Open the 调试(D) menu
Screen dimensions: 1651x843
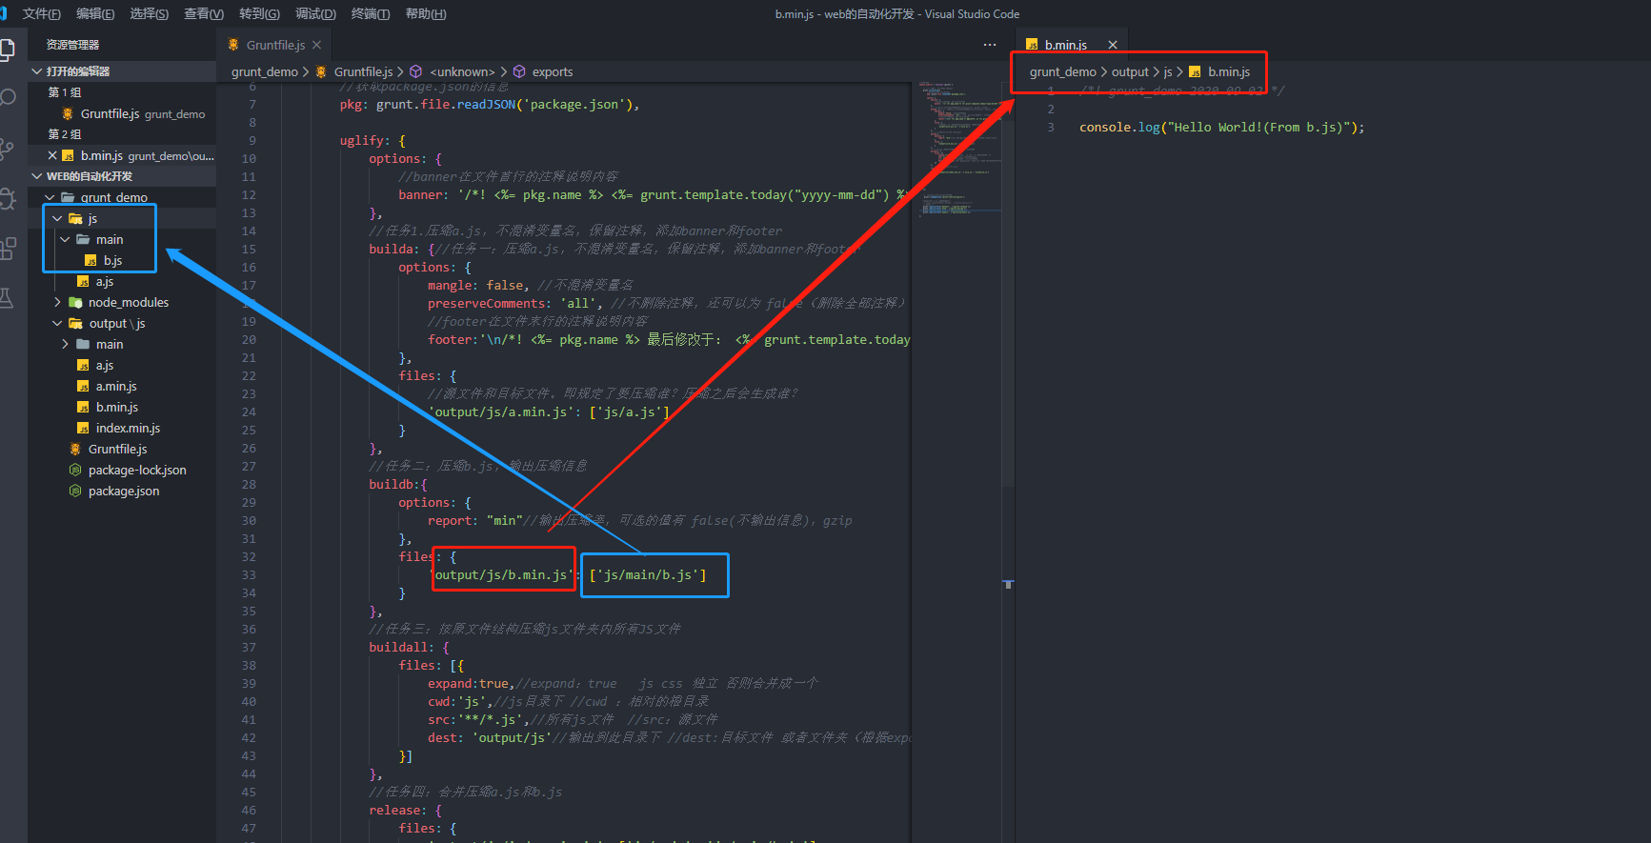[x=316, y=13]
